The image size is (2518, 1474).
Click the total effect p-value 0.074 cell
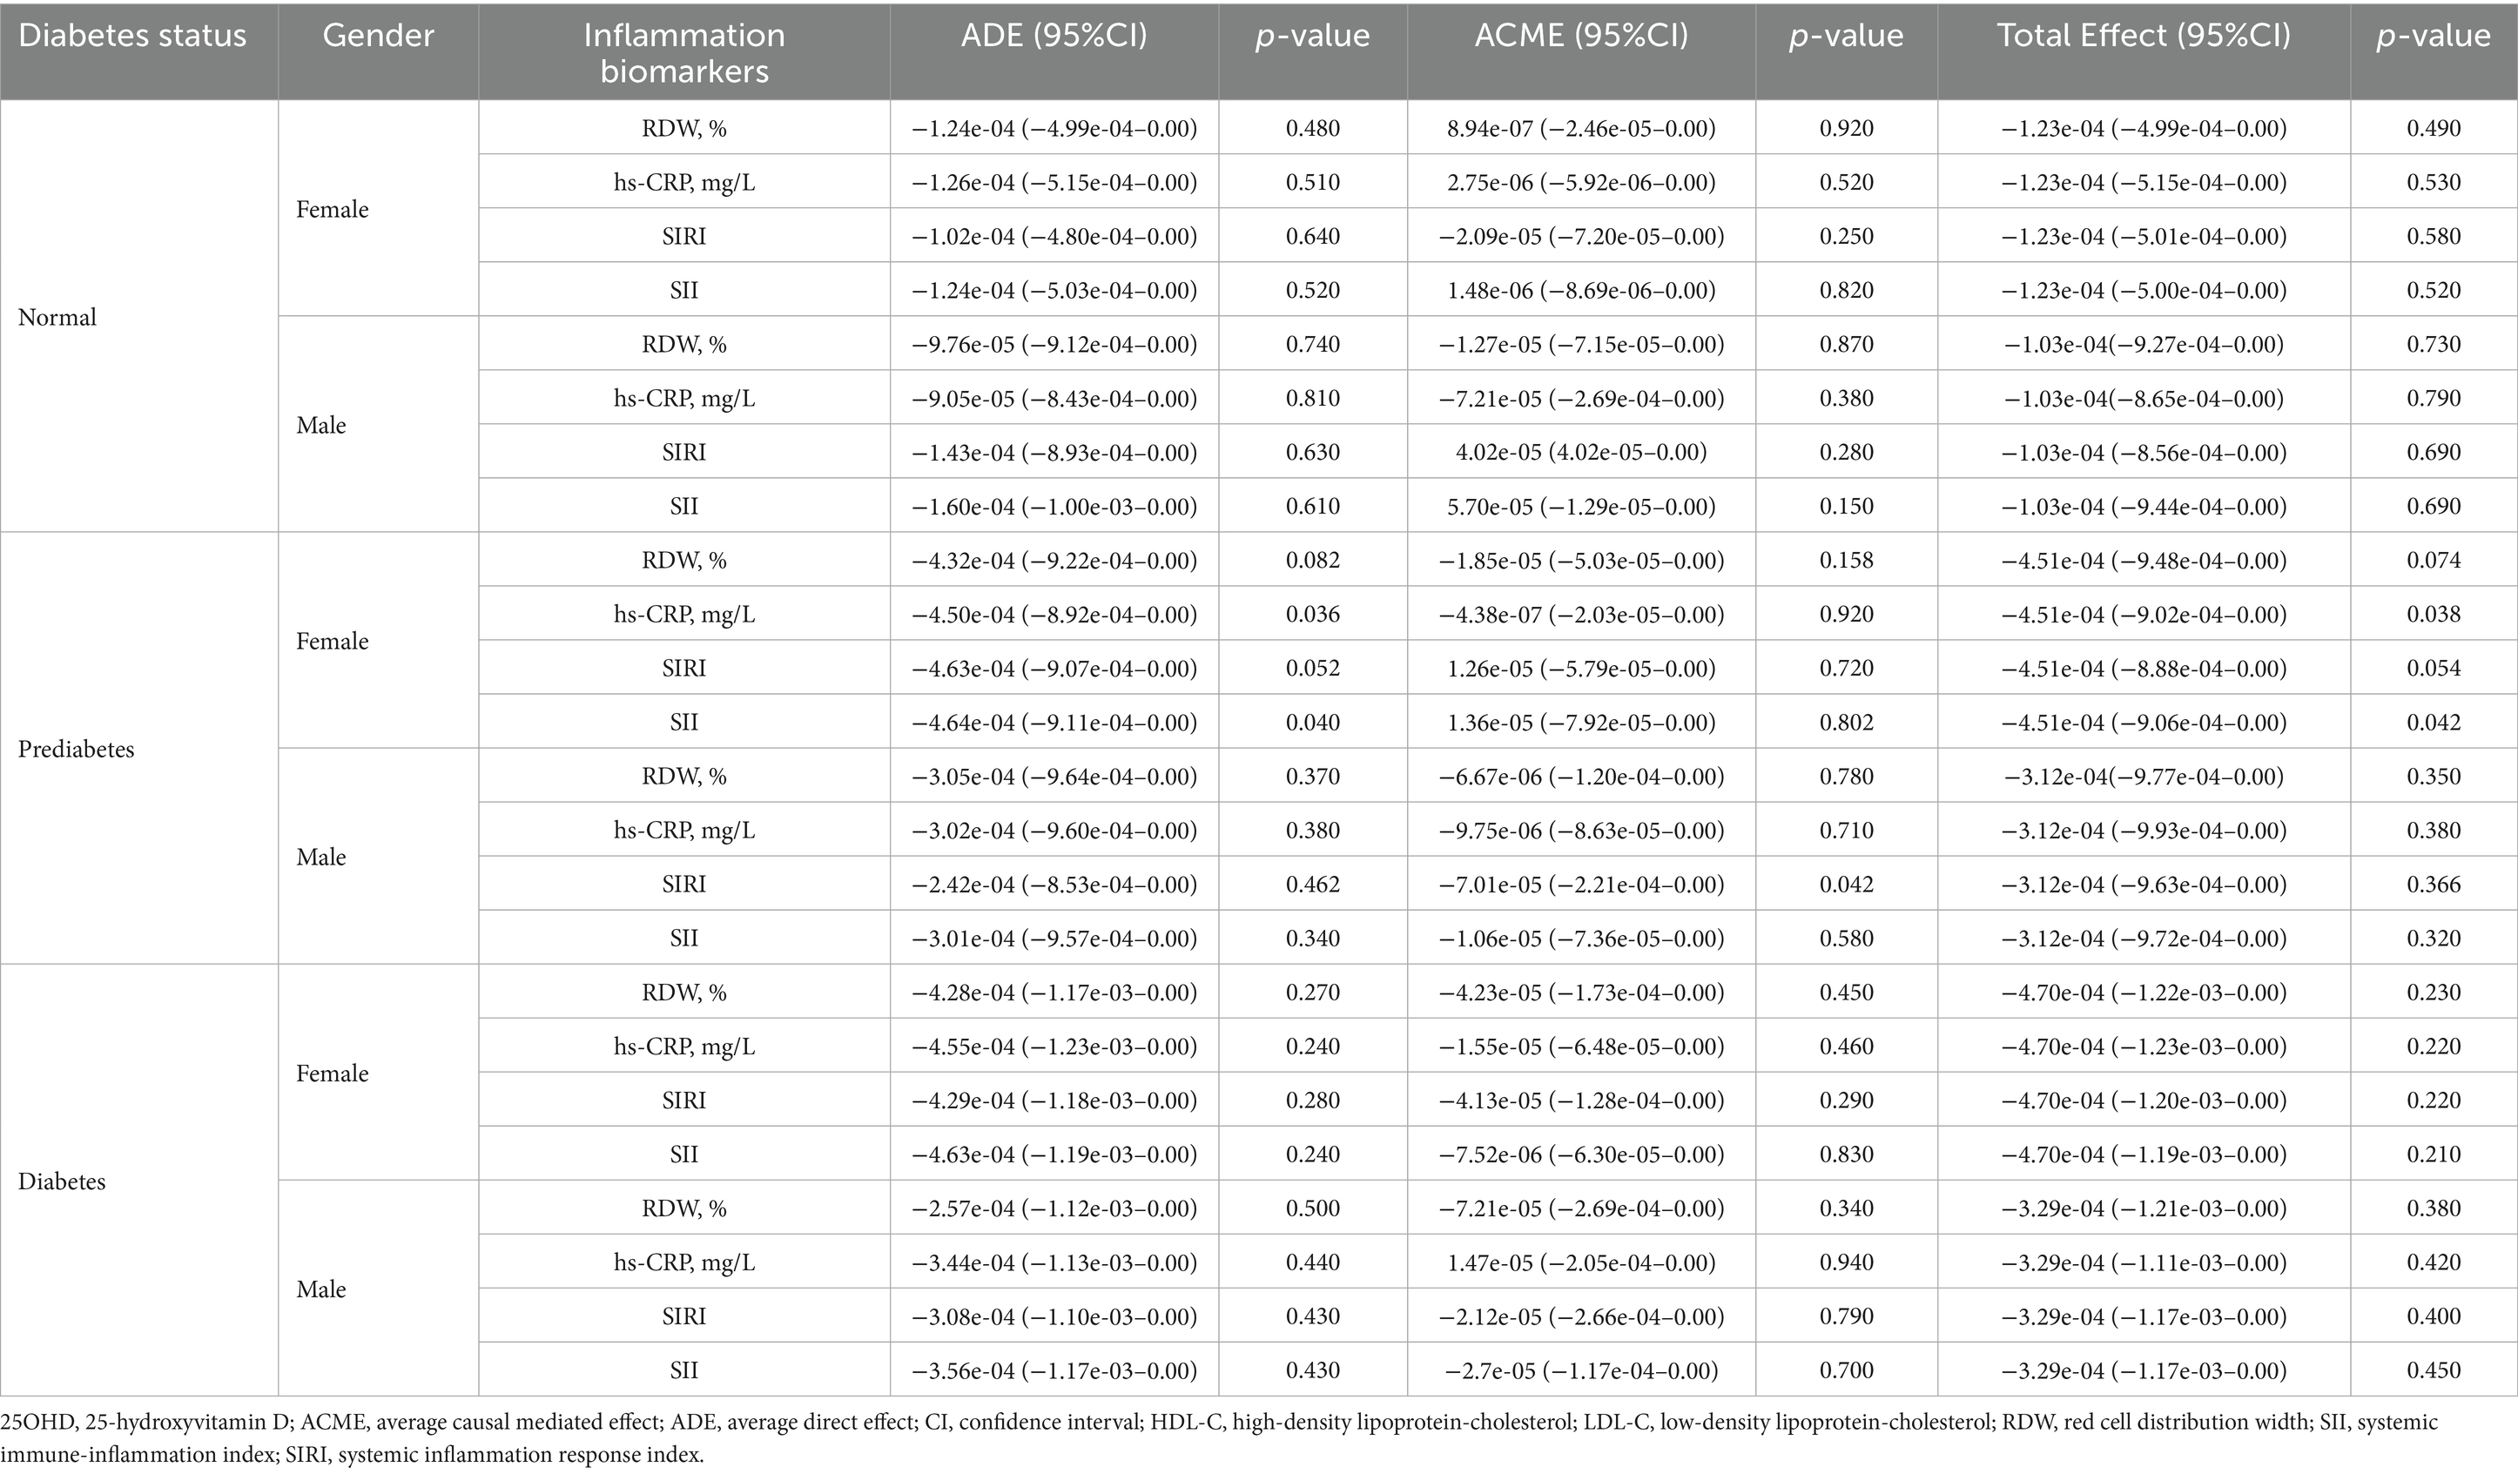click(2433, 561)
